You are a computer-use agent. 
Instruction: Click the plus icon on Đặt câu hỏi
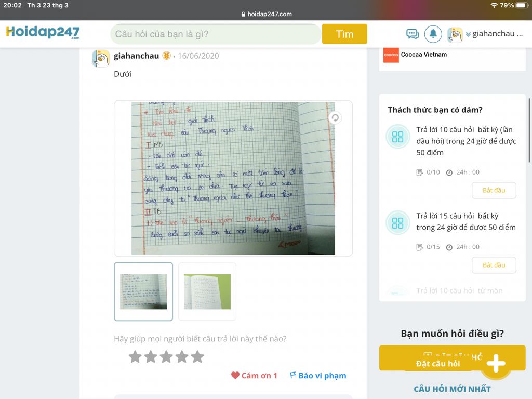[x=496, y=363]
